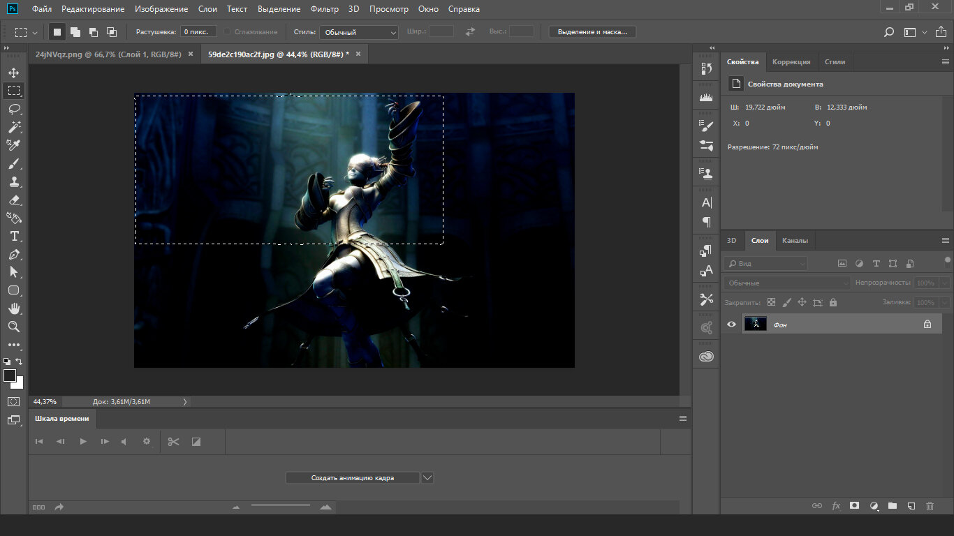The height and width of the screenshot is (536, 954).
Task: Open the Слои menu
Action: pos(207,9)
